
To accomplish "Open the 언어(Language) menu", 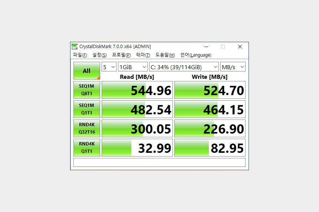I will [196, 55].
